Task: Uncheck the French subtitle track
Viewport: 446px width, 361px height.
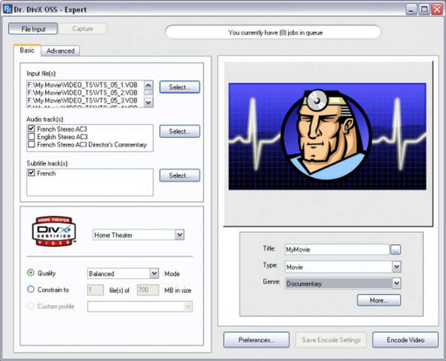Action: point(32,173)
